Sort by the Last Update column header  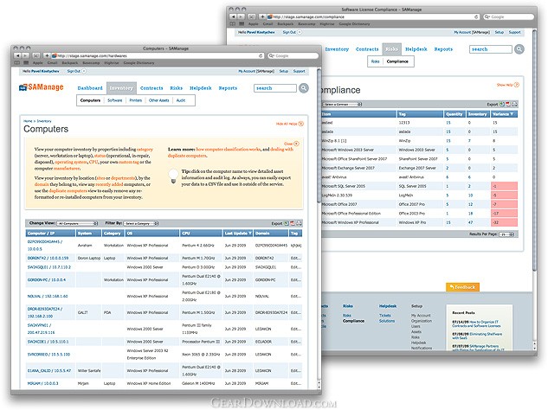point(238,234)
